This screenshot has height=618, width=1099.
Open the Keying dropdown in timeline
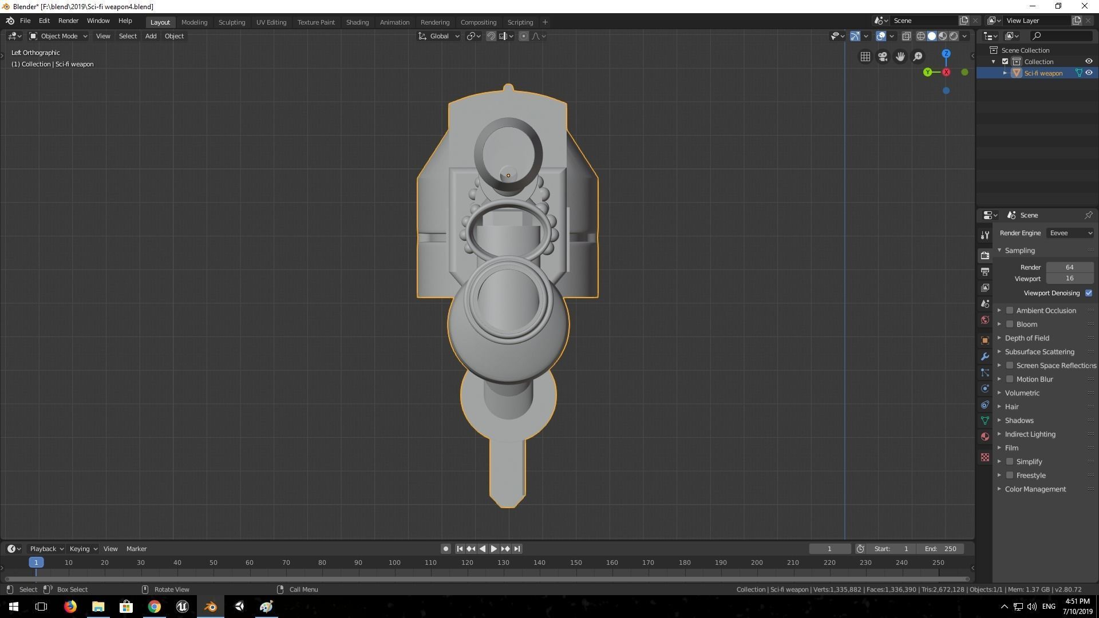click(x=83, y=549)
